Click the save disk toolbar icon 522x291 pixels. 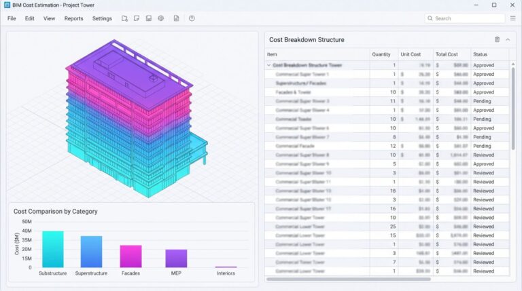tap(149, 18)
